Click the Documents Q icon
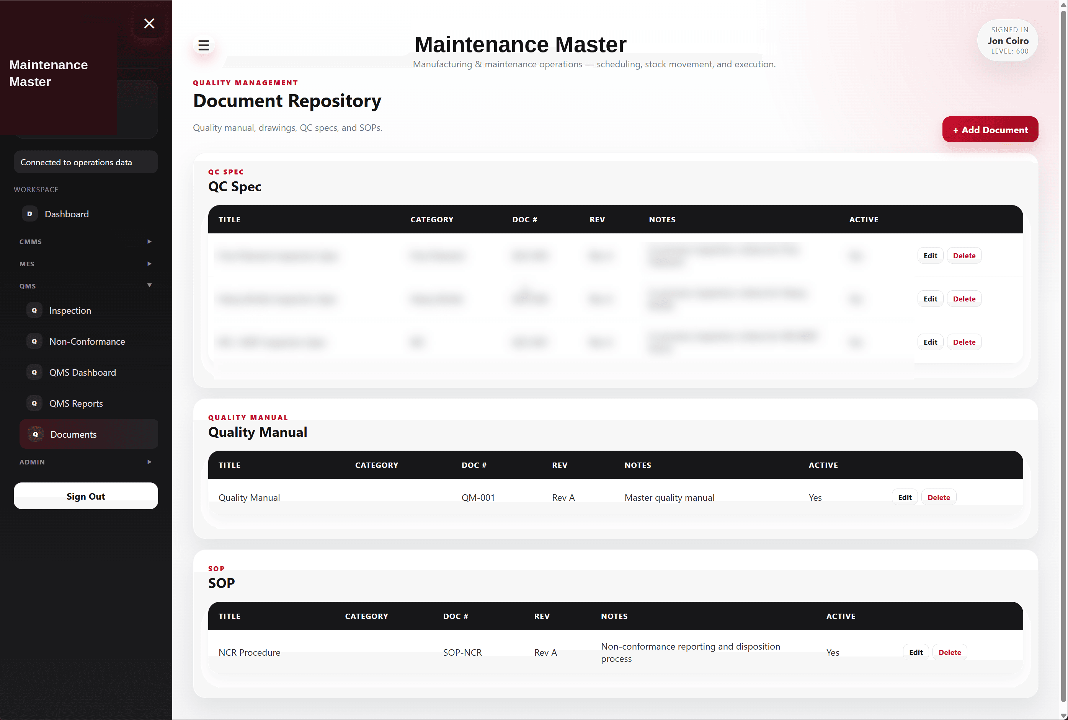This screenshot has height=720, width=1068. pos(35,434)
